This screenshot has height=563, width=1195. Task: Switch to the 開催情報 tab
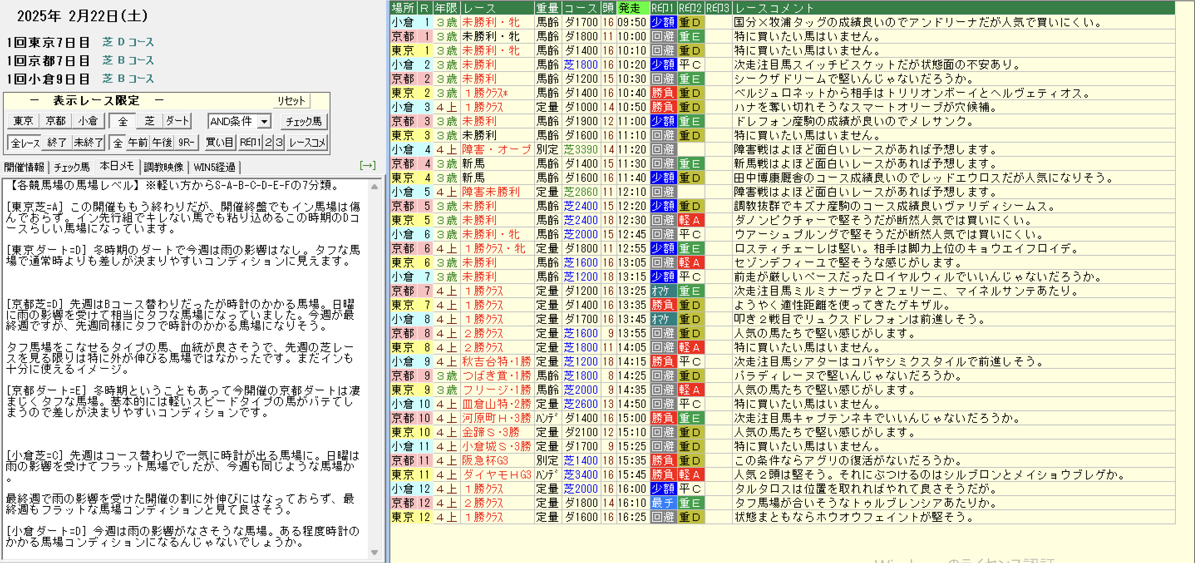(24, 167)
